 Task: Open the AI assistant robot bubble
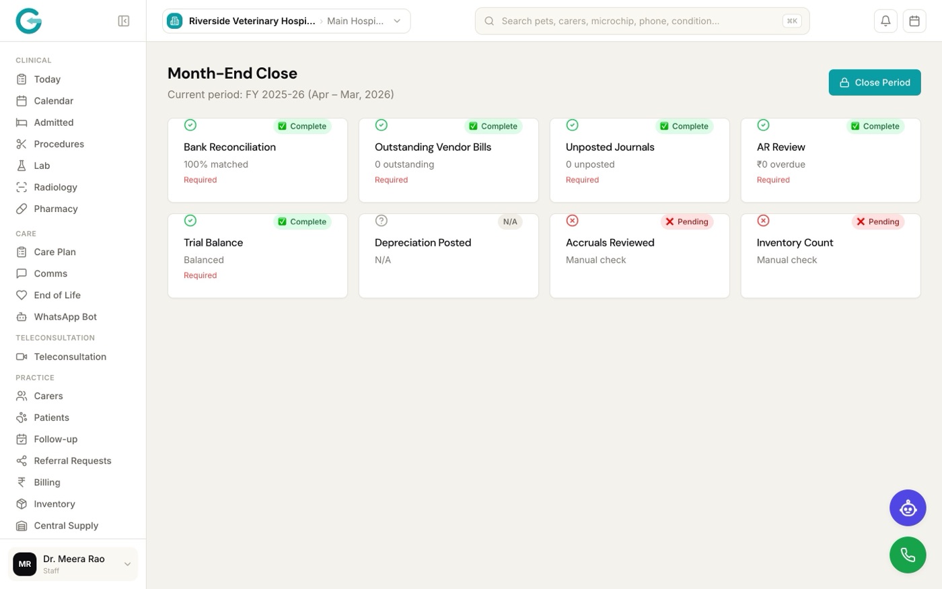tap(908, 508)
